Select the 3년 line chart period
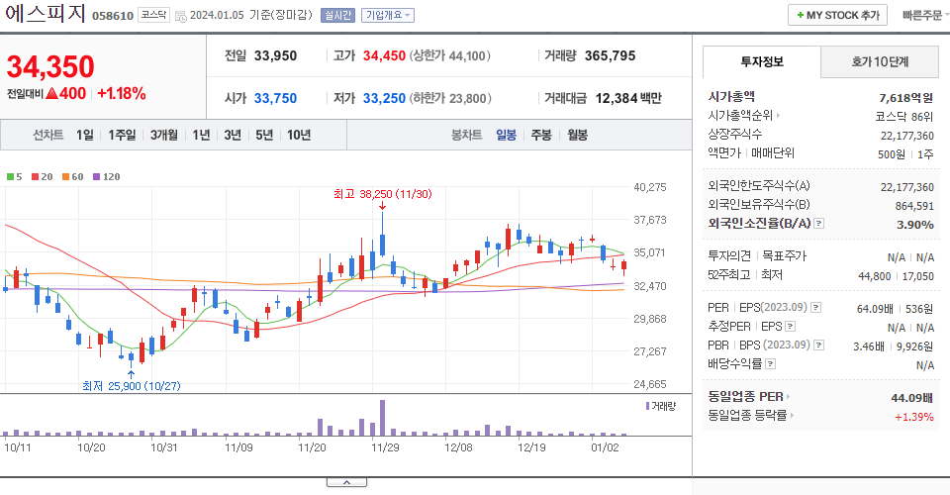 [232, 135]
